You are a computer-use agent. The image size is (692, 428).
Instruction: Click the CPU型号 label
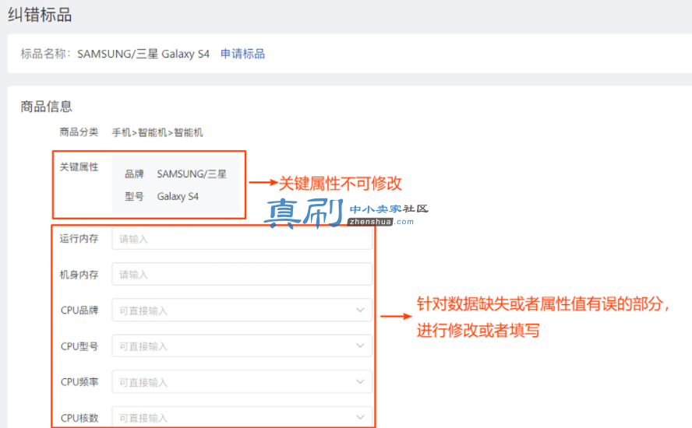(79, 346)
